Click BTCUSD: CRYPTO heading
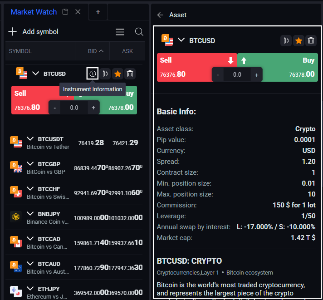The width and height of the screenshot is (323, 300). [x=189, y=261]
